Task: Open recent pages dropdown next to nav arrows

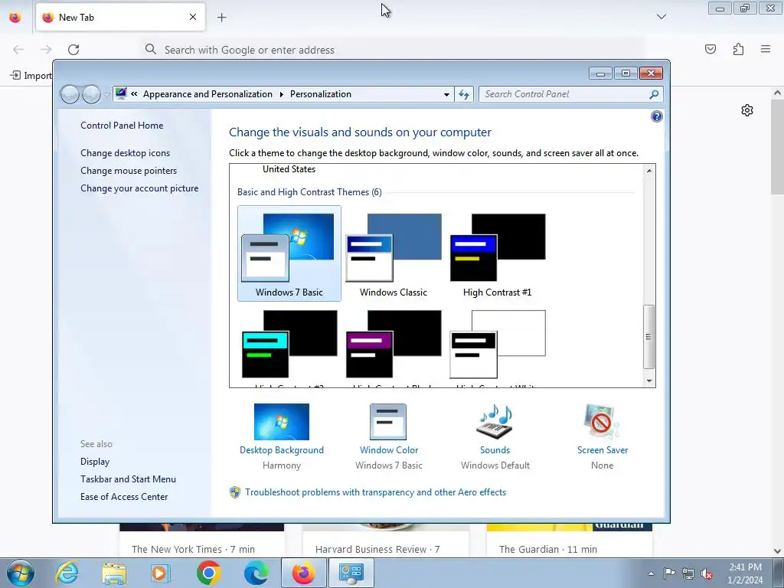Action: click(x=106, y=94)
